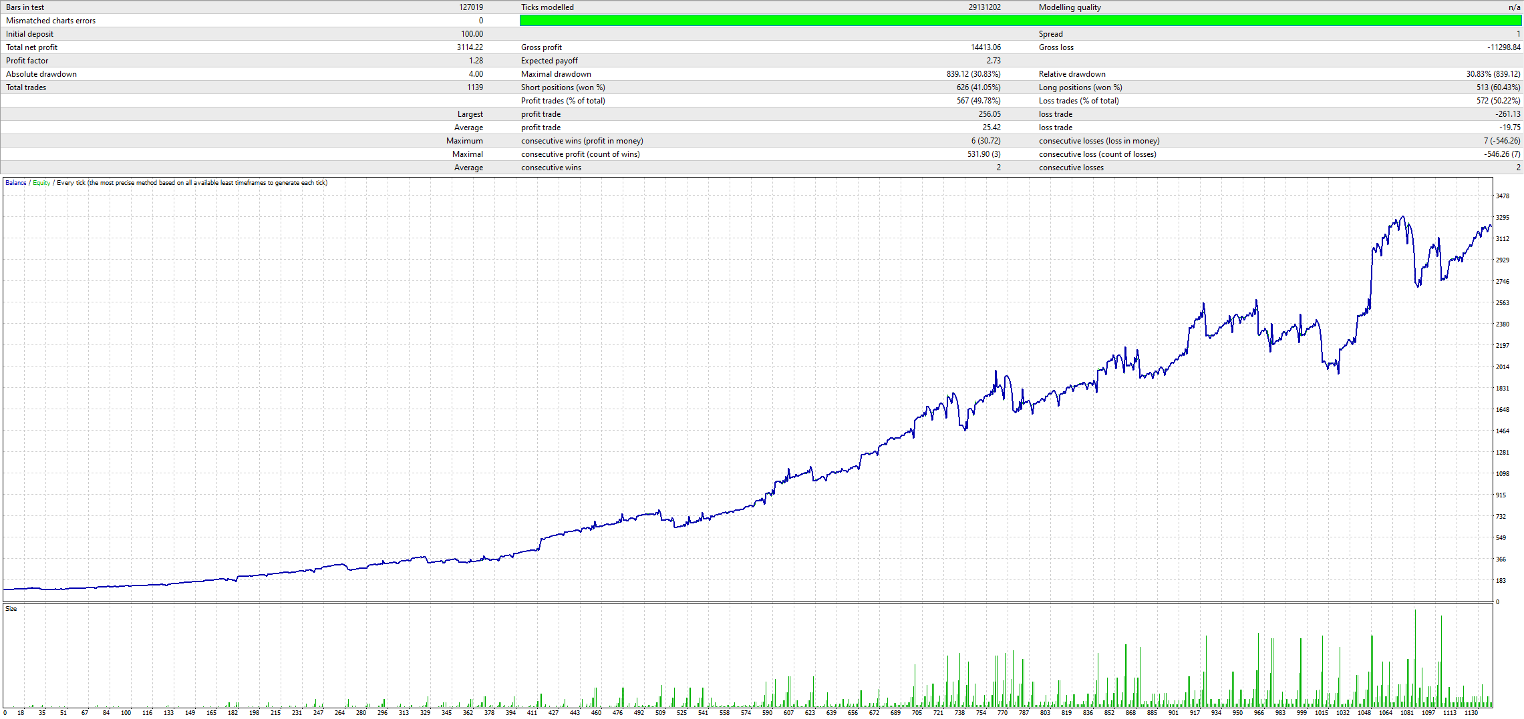Click "consecutive profit (count of wins)" label

coord(580,154)
